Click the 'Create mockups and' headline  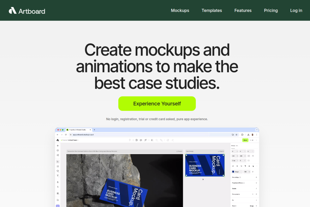tap(157, 50)
